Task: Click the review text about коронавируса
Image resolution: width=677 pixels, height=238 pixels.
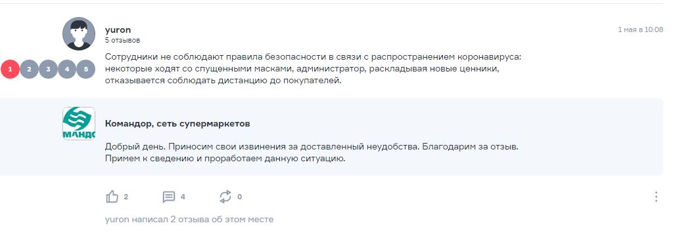Action: click(x=313, y=69)
